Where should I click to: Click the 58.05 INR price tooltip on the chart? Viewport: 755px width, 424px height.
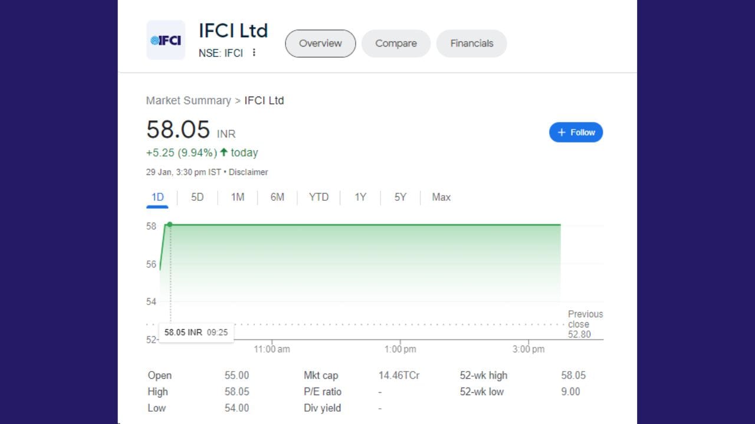pos(196,332)
